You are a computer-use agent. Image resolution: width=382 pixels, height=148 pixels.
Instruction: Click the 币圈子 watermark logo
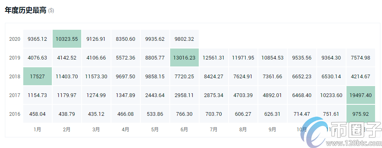[x=340, y=132]
